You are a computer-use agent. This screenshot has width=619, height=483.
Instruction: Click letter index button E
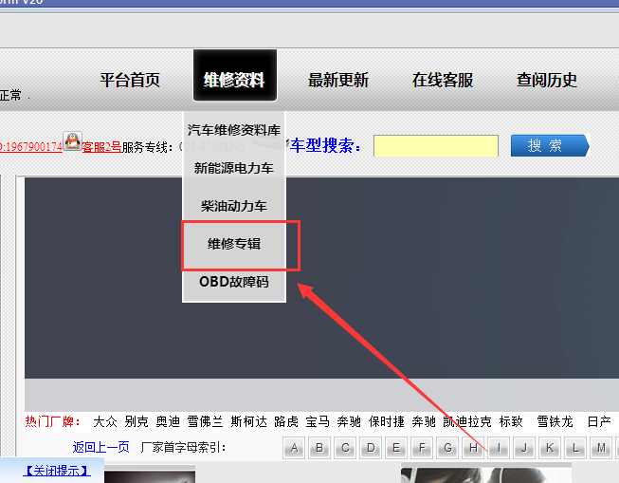(x=396, y=448)
